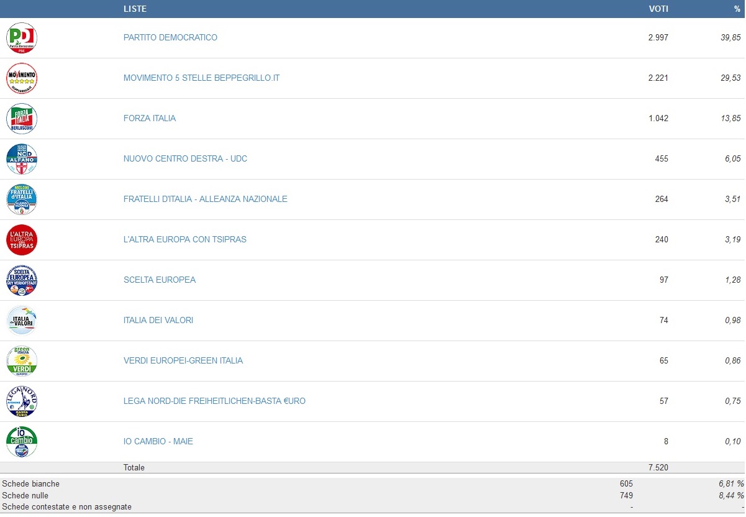Screen dimensions: 746x517
Task: Open the IO CAMBIO - MAIE link
Action: (x=158, y=441)
